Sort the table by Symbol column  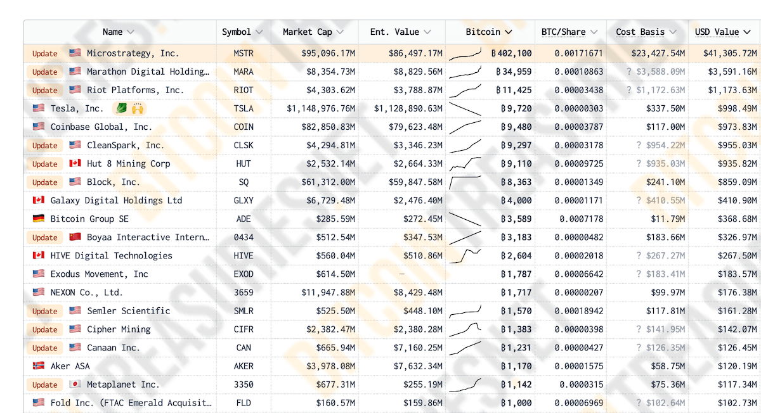(x=242, y=32)
